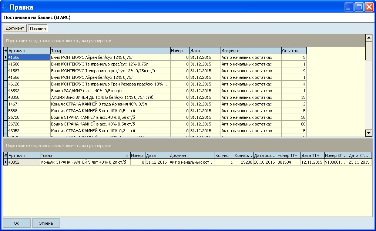Click the date 12.11.2015 in lower grid
The image size is (376, 231).
pos(312,162)
